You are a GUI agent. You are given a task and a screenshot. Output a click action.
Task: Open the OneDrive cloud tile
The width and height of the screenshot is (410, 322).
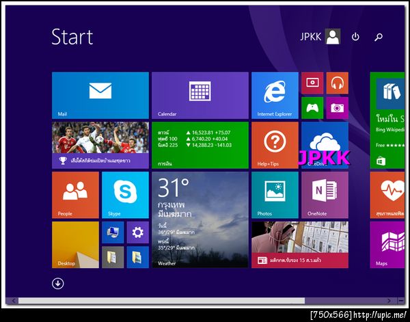point(325,145)
